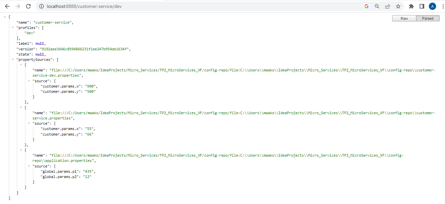Open the Share icon in the toolbar
Image resolution: width=445 pixels, height=204 pixels.
click(x=388, y=6)
